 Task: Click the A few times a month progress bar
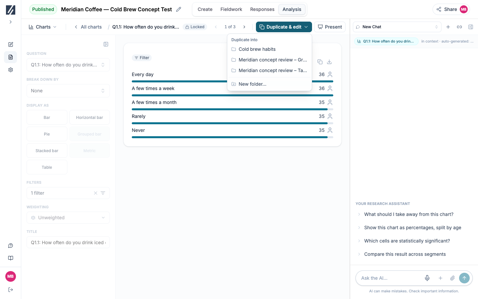pos(232,109)
